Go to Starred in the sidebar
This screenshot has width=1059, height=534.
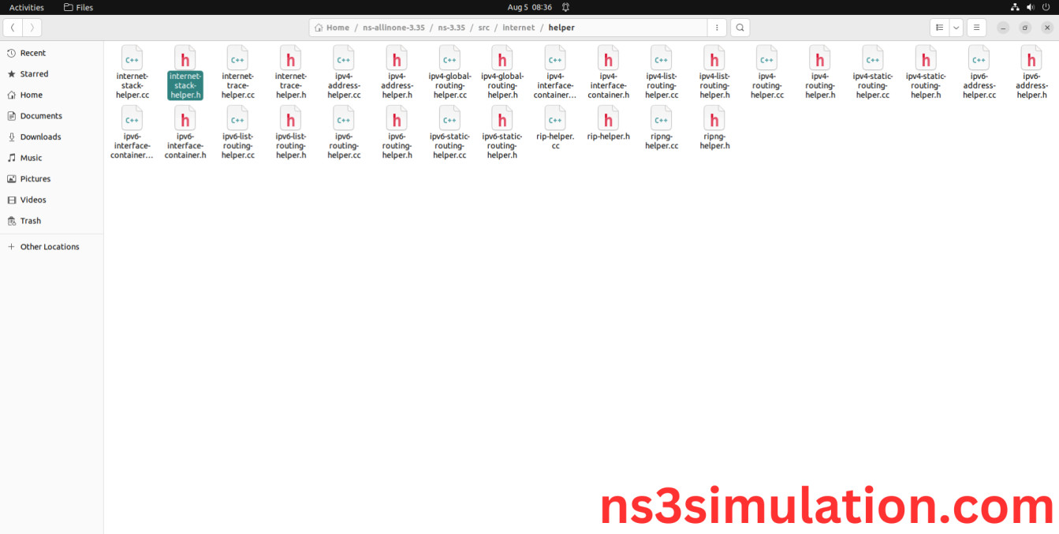34,74
